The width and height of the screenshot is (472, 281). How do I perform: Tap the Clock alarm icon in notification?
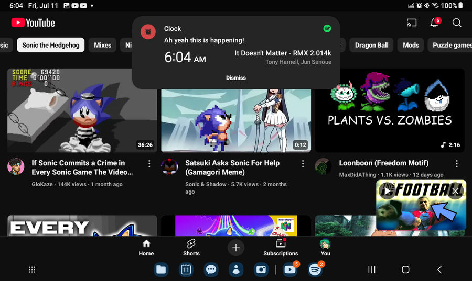(x=148, y=32)
